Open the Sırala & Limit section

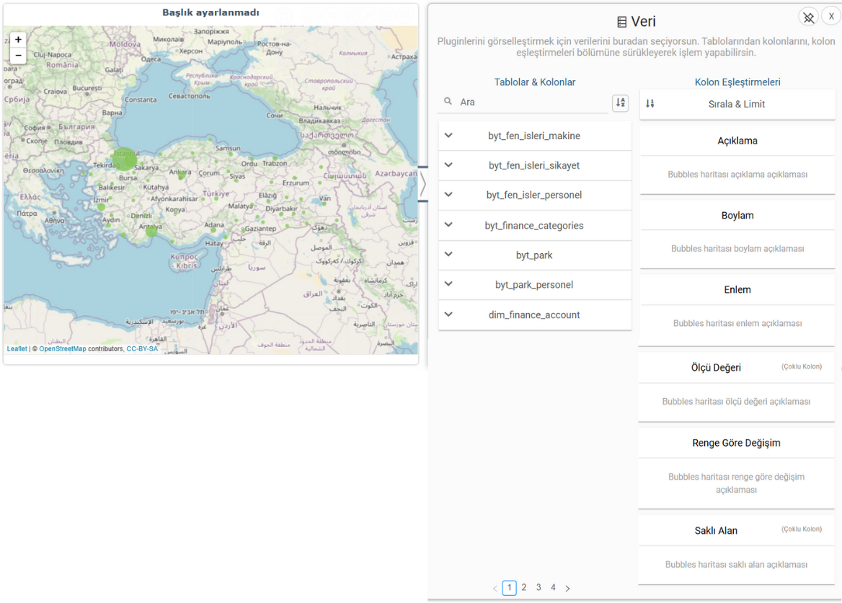click(737, 104)
